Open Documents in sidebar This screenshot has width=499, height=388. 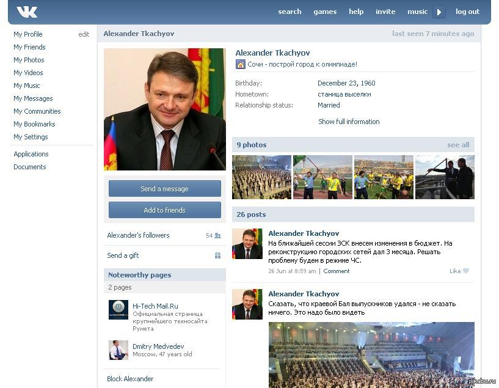[30, 167]
